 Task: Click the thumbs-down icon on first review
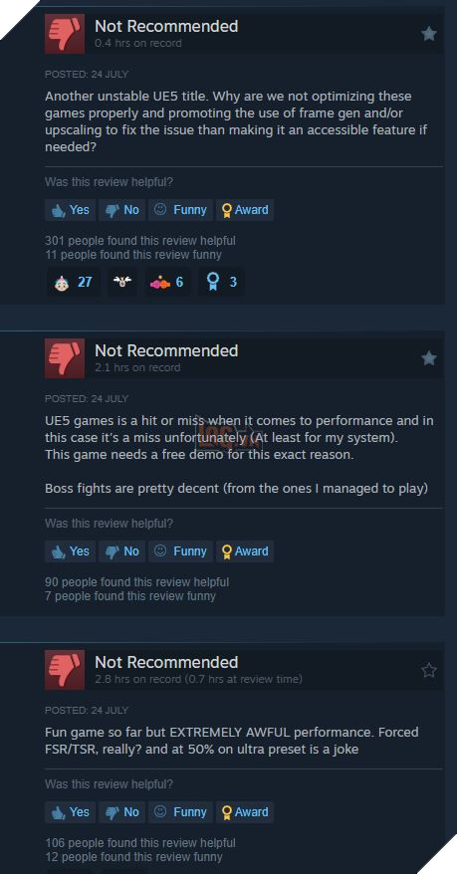coord(65,34)
